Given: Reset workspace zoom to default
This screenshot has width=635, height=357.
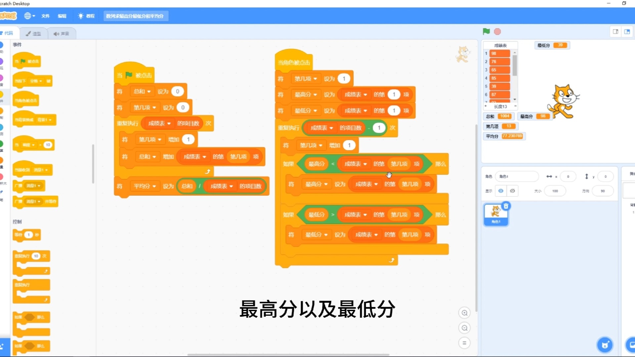Looking at the screenshot, I should point(464,343).
